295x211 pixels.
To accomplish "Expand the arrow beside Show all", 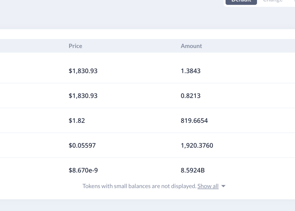I will tap(224, 186).
